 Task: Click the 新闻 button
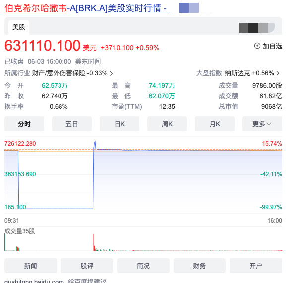(31, 266)
